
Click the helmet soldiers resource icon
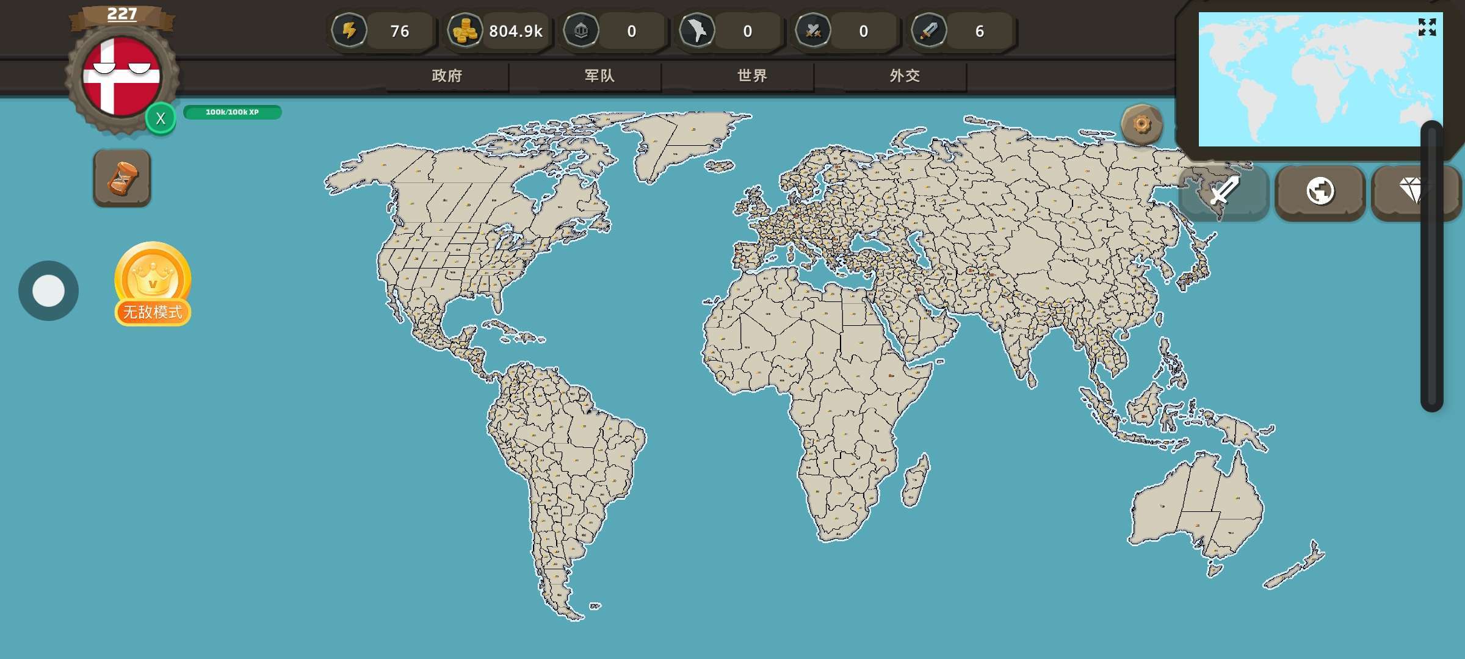[581, 31]
